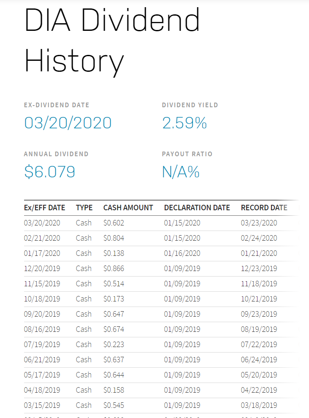Image resolution: width=309 pixels, height=418 pixels.
Task: Click the $0.158 cash amount cell
Action: tap(114, 390)
